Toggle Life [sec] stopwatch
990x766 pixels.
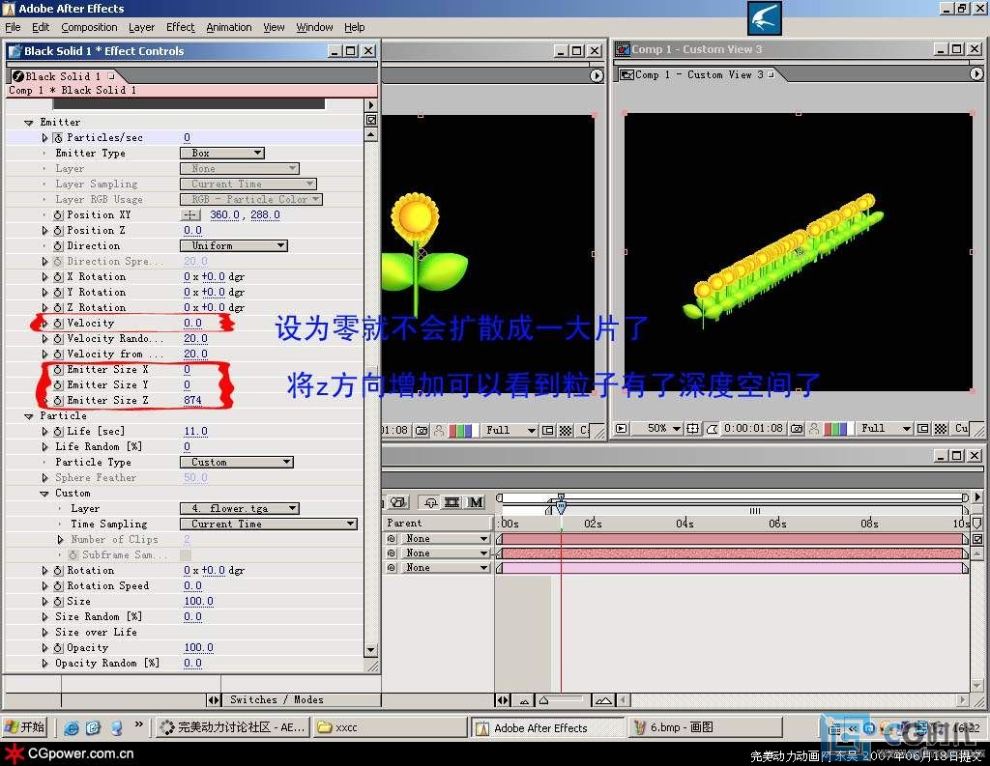click(x=58, y=432)
